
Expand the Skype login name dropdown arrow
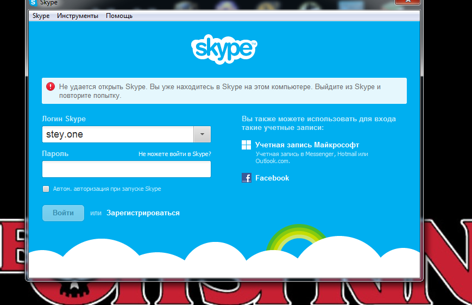[x=202, y=134]
